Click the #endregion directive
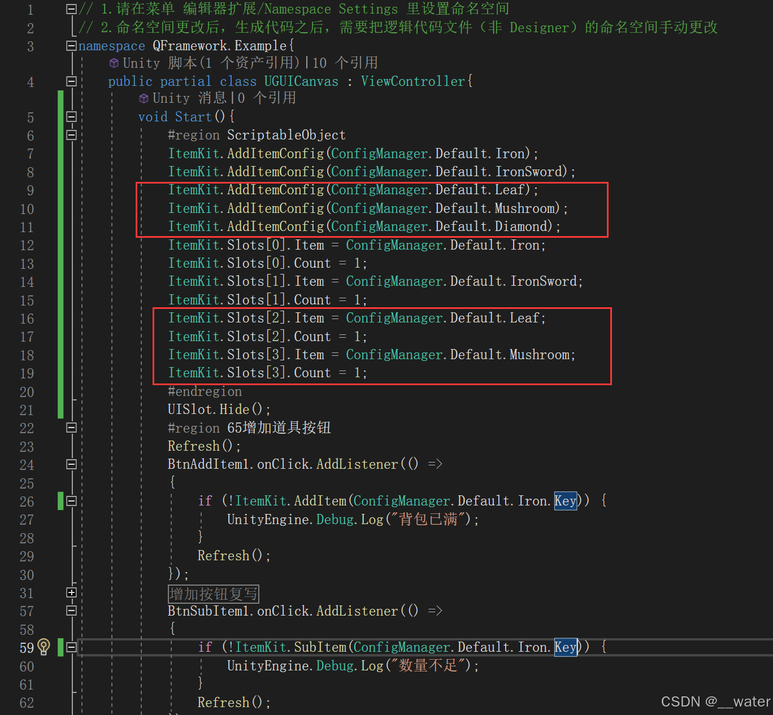The image size is (773, 715). [205, 391]
